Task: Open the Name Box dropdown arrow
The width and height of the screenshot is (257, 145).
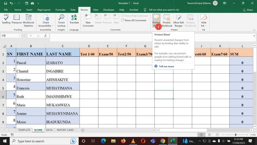Action: pyautogui.click(x=19, y=36)
